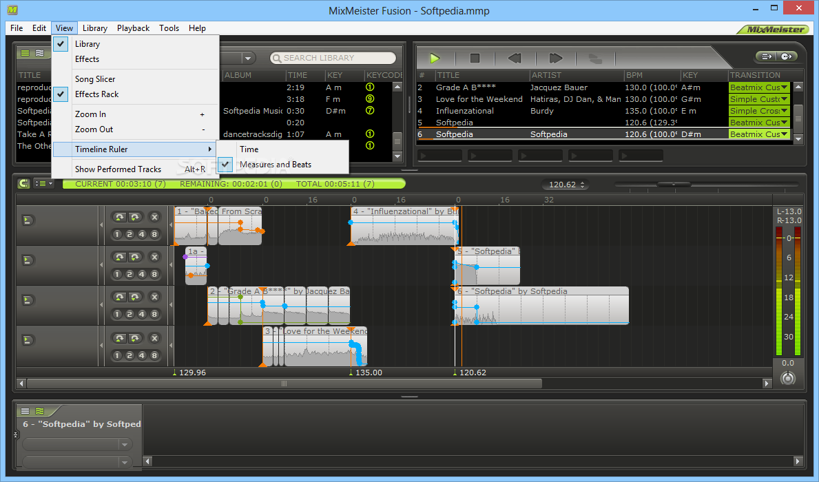Screen dimensions: 819x482
Task: Click the X button on "Baked From Scratch" track
Action: click(154, 217)
